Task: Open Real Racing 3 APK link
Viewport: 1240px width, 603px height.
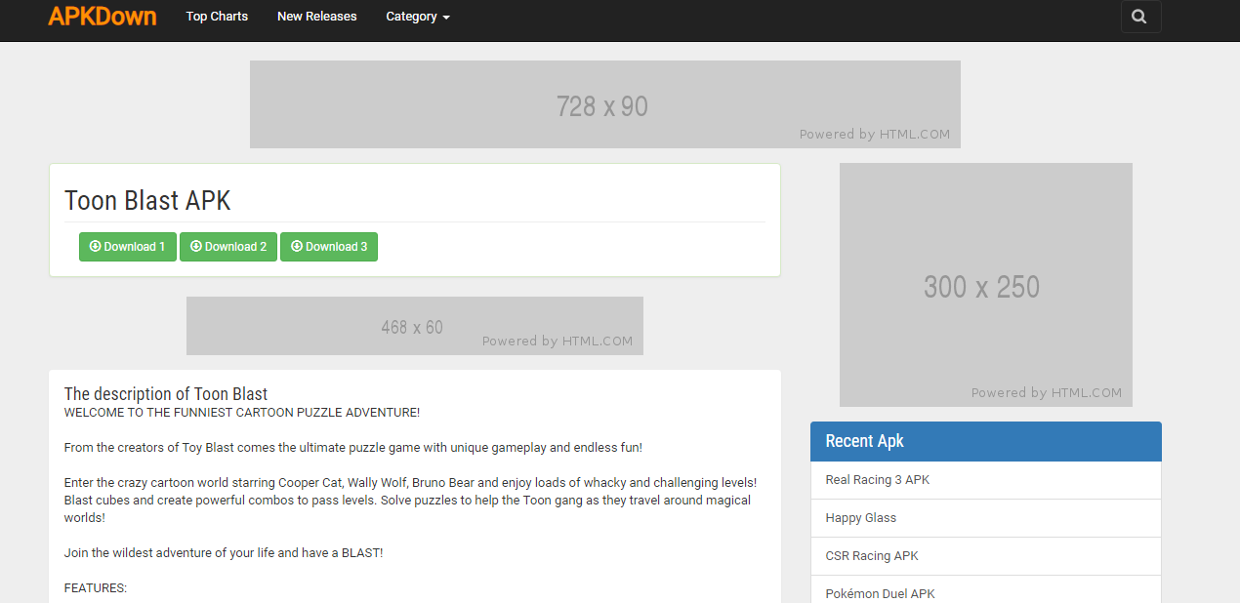Action: [877, 480]
